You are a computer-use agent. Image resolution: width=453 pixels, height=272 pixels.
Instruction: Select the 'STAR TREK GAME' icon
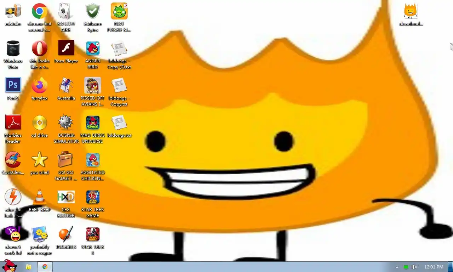tap(93, 204)
